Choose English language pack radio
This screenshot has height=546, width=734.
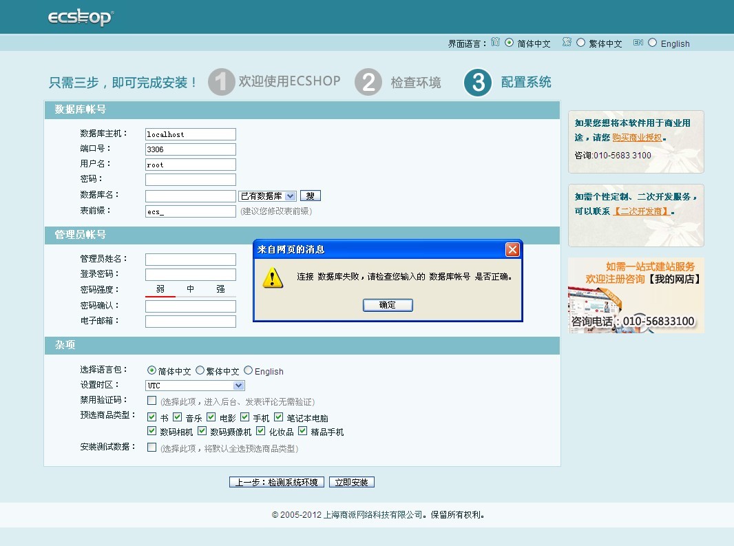click(248, 370)
